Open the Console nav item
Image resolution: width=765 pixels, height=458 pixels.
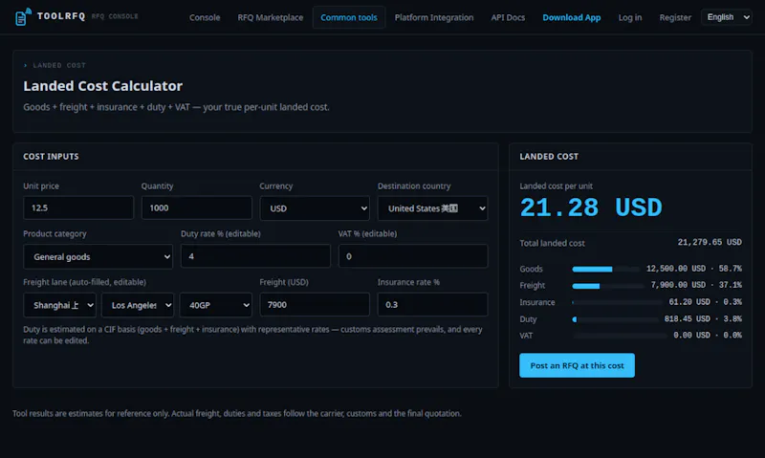click(x=205, y=17)
